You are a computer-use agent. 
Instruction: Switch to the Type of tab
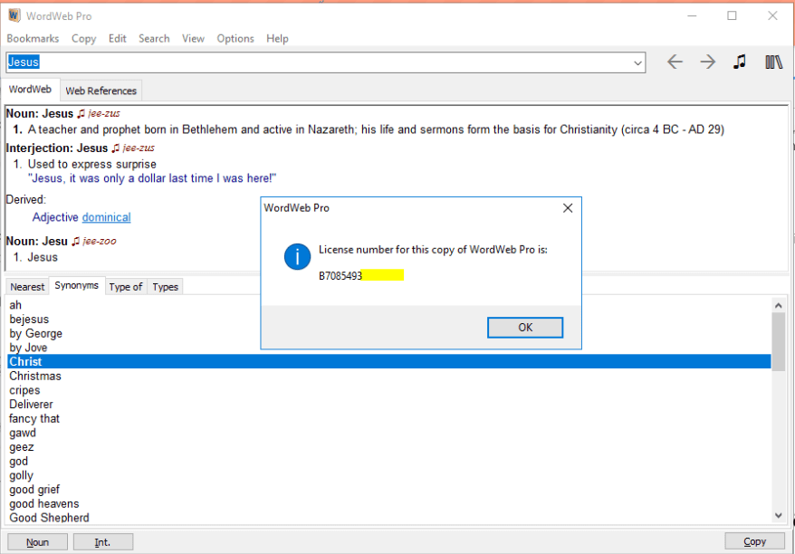[x=125, y=287]
